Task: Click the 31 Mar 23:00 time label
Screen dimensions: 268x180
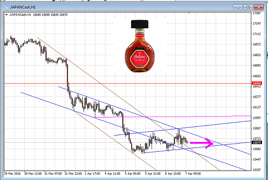Action: pos(73,174)
